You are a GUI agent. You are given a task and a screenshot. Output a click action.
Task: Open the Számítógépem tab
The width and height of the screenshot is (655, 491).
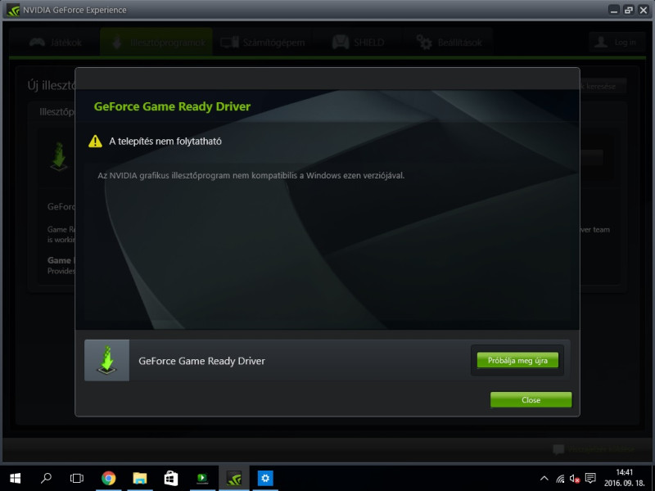264,43
